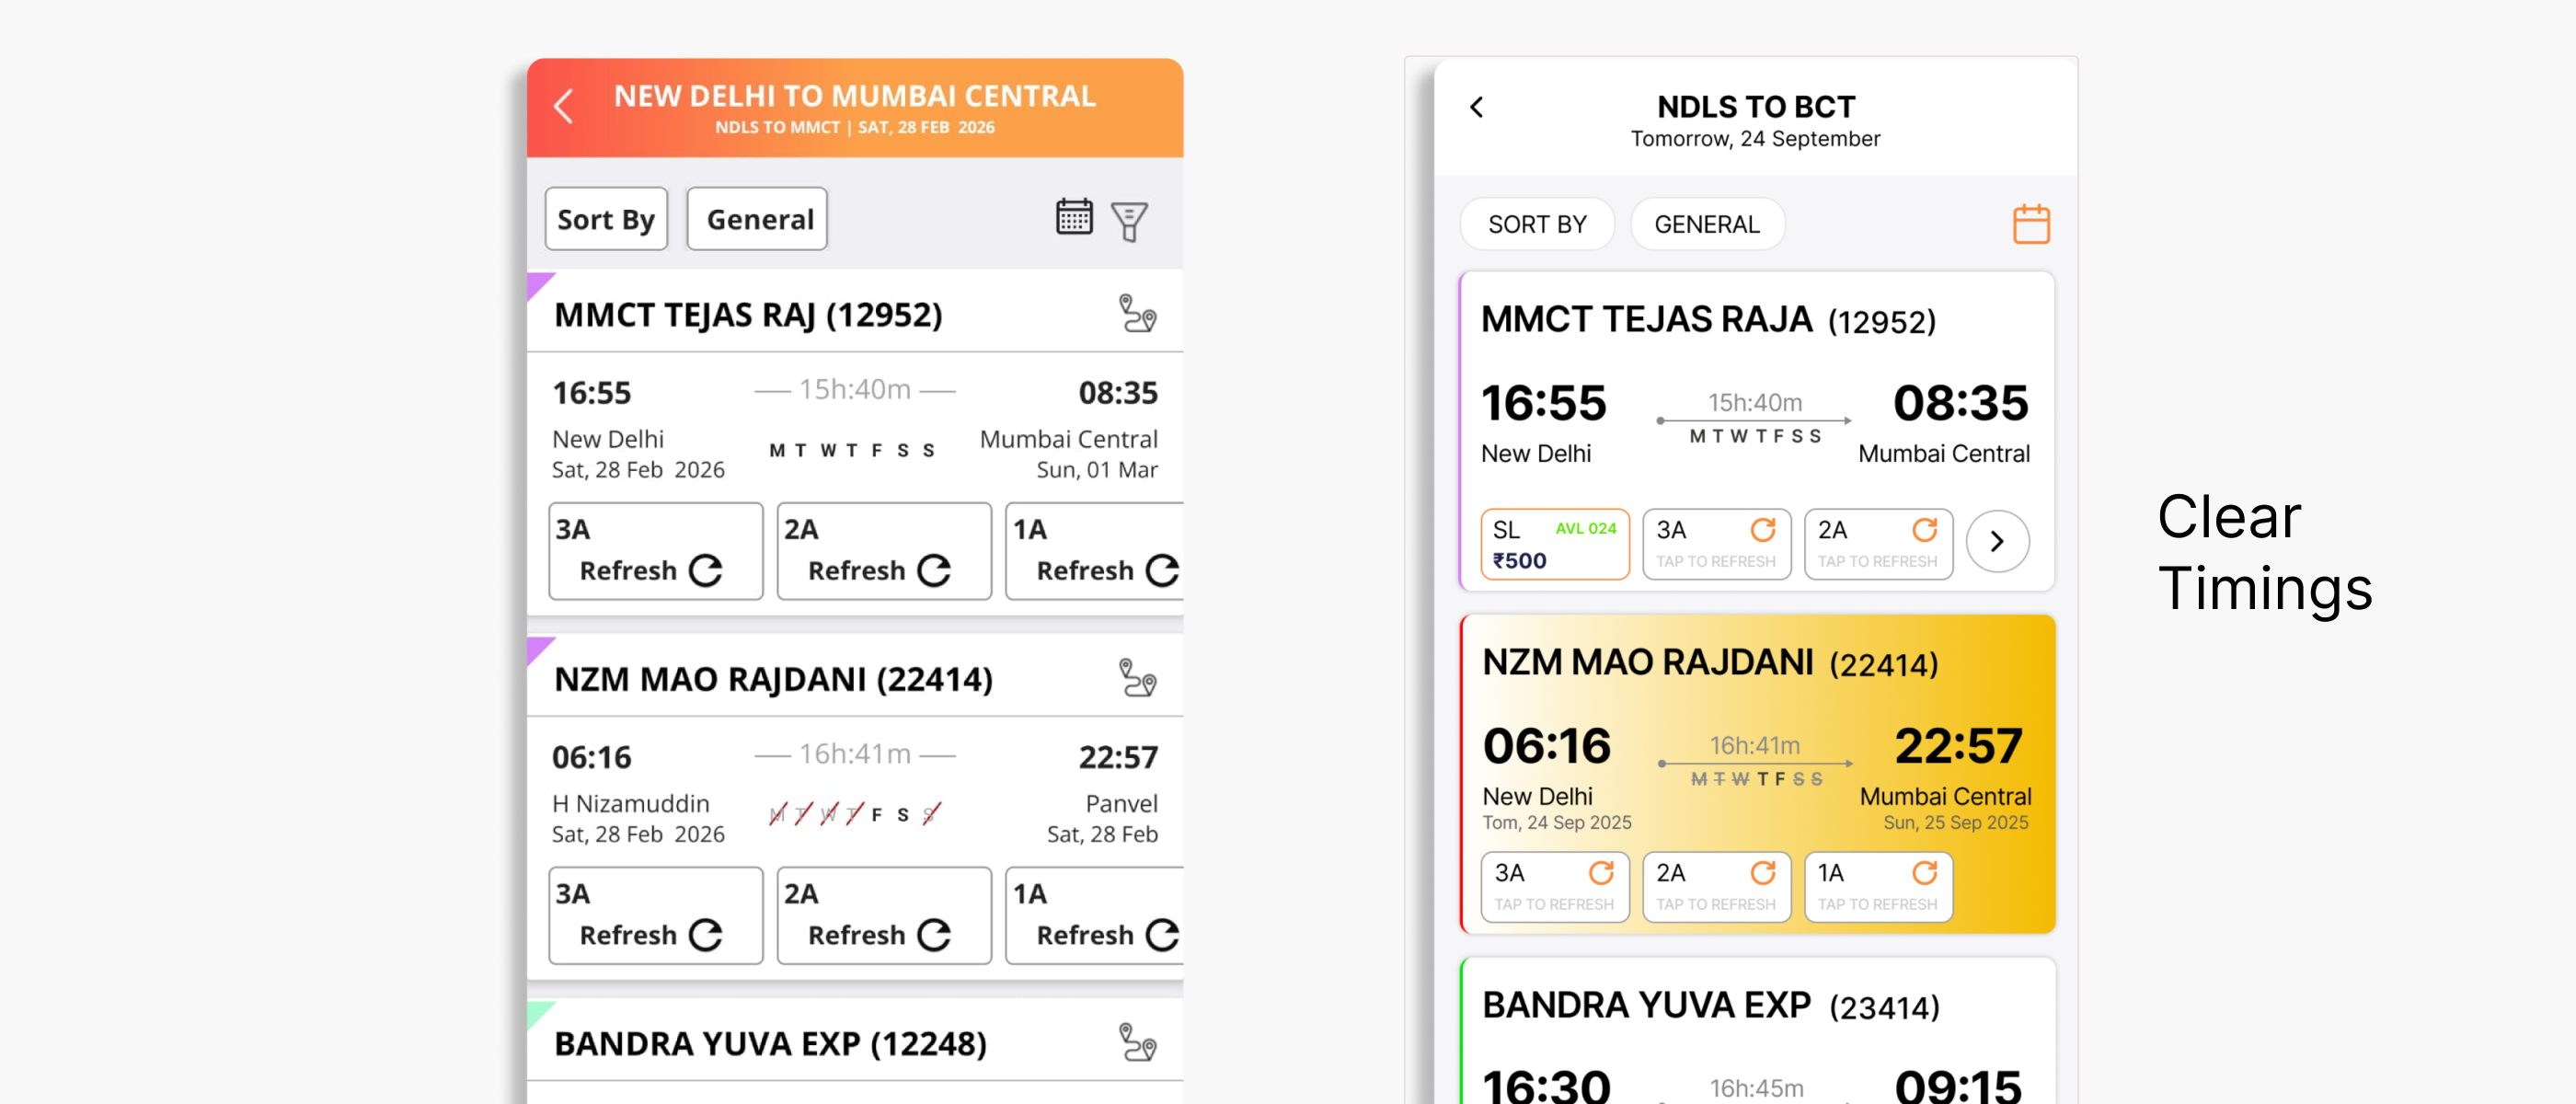Refresh 2A availability for NZM MAO Rajdani (left design)
The height and width of the screenshot is (1104, 2576).
coord(883,916)
